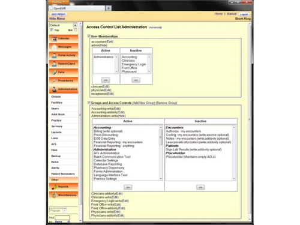
Task: Click the Add New Group link
Action: [143, 103]
